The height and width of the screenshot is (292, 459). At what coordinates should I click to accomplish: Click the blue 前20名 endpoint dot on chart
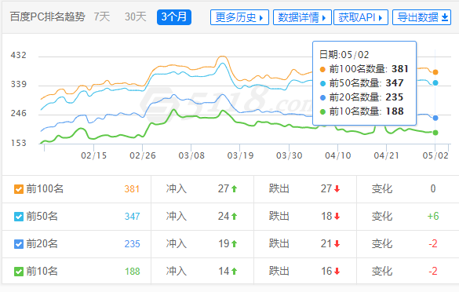point(435,118)
